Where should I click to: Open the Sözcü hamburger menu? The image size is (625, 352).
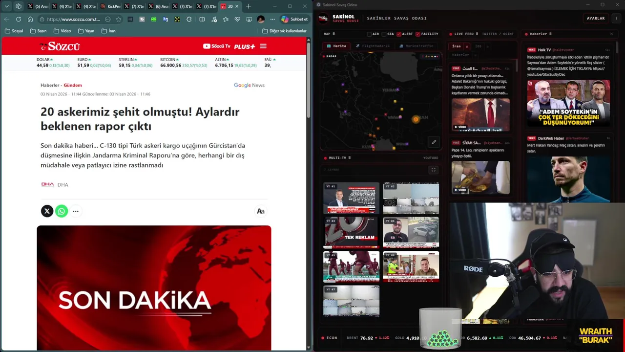click(263, 46)
